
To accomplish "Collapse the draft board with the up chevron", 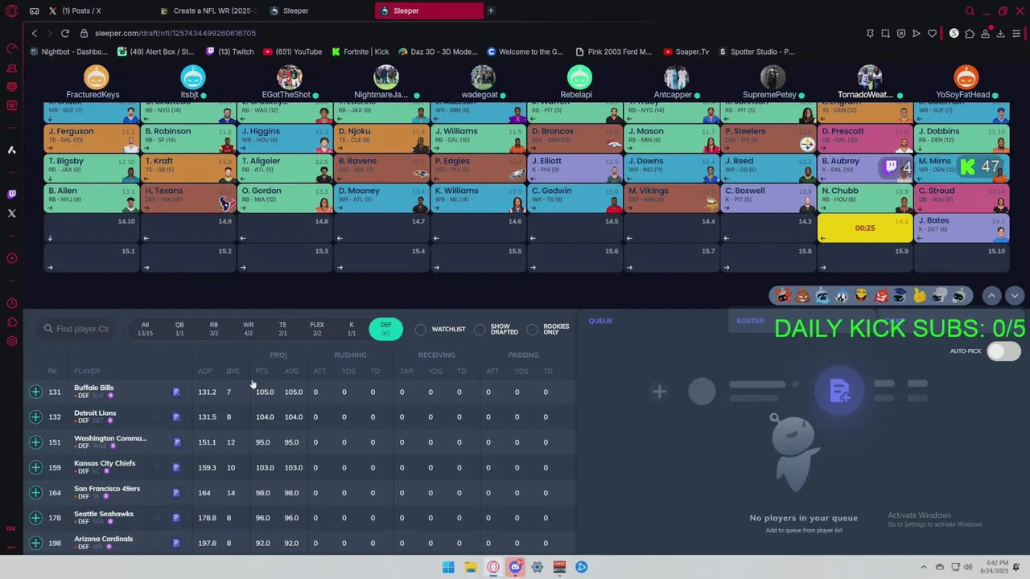I will point(991,296).
